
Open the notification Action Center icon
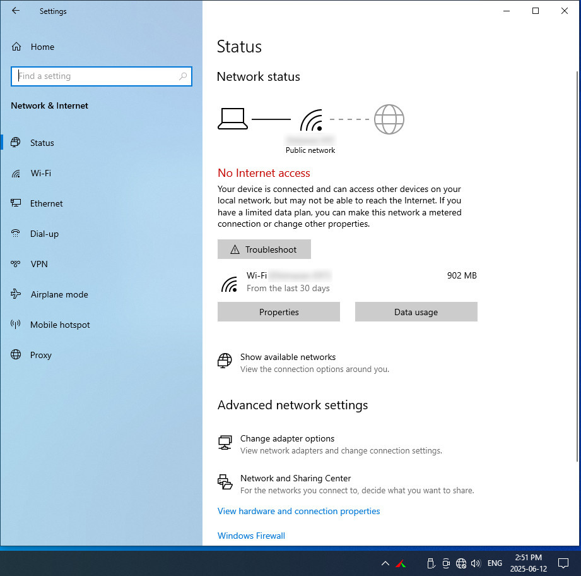coord(563,563)
